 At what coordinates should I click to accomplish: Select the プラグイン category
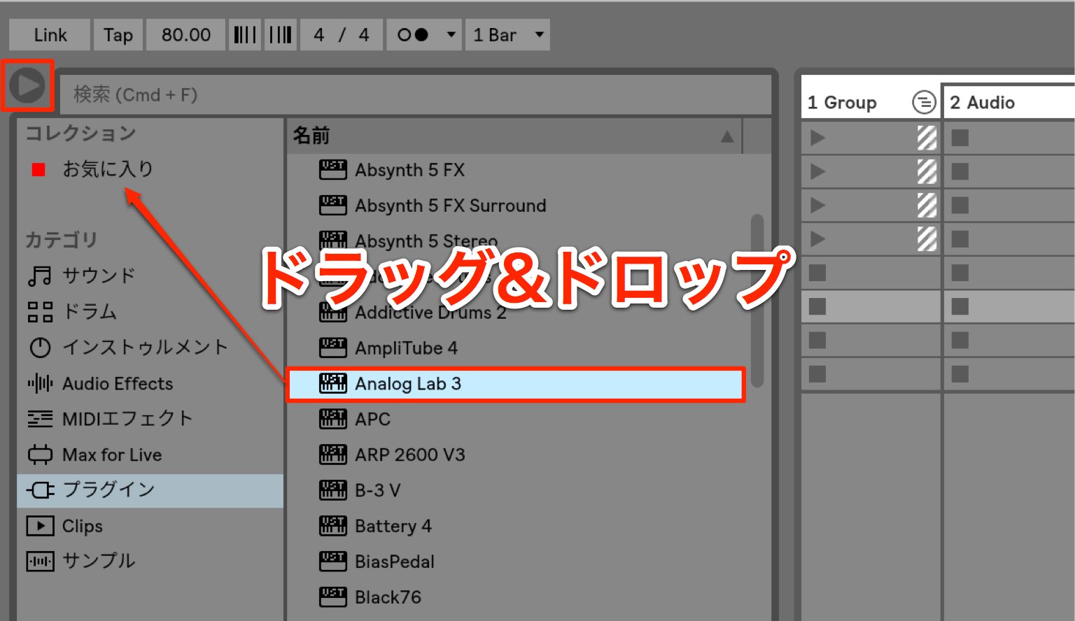click(x=150, y=490)
